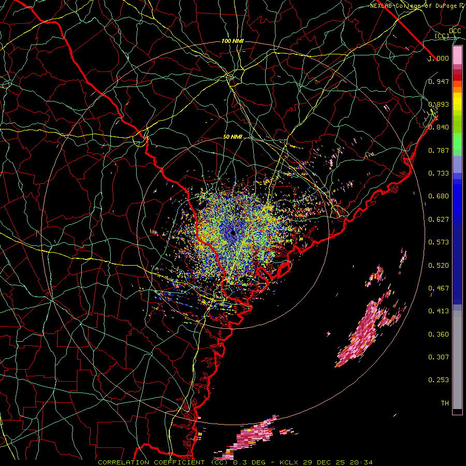Click the [CC] product label

tap(442, 36)
